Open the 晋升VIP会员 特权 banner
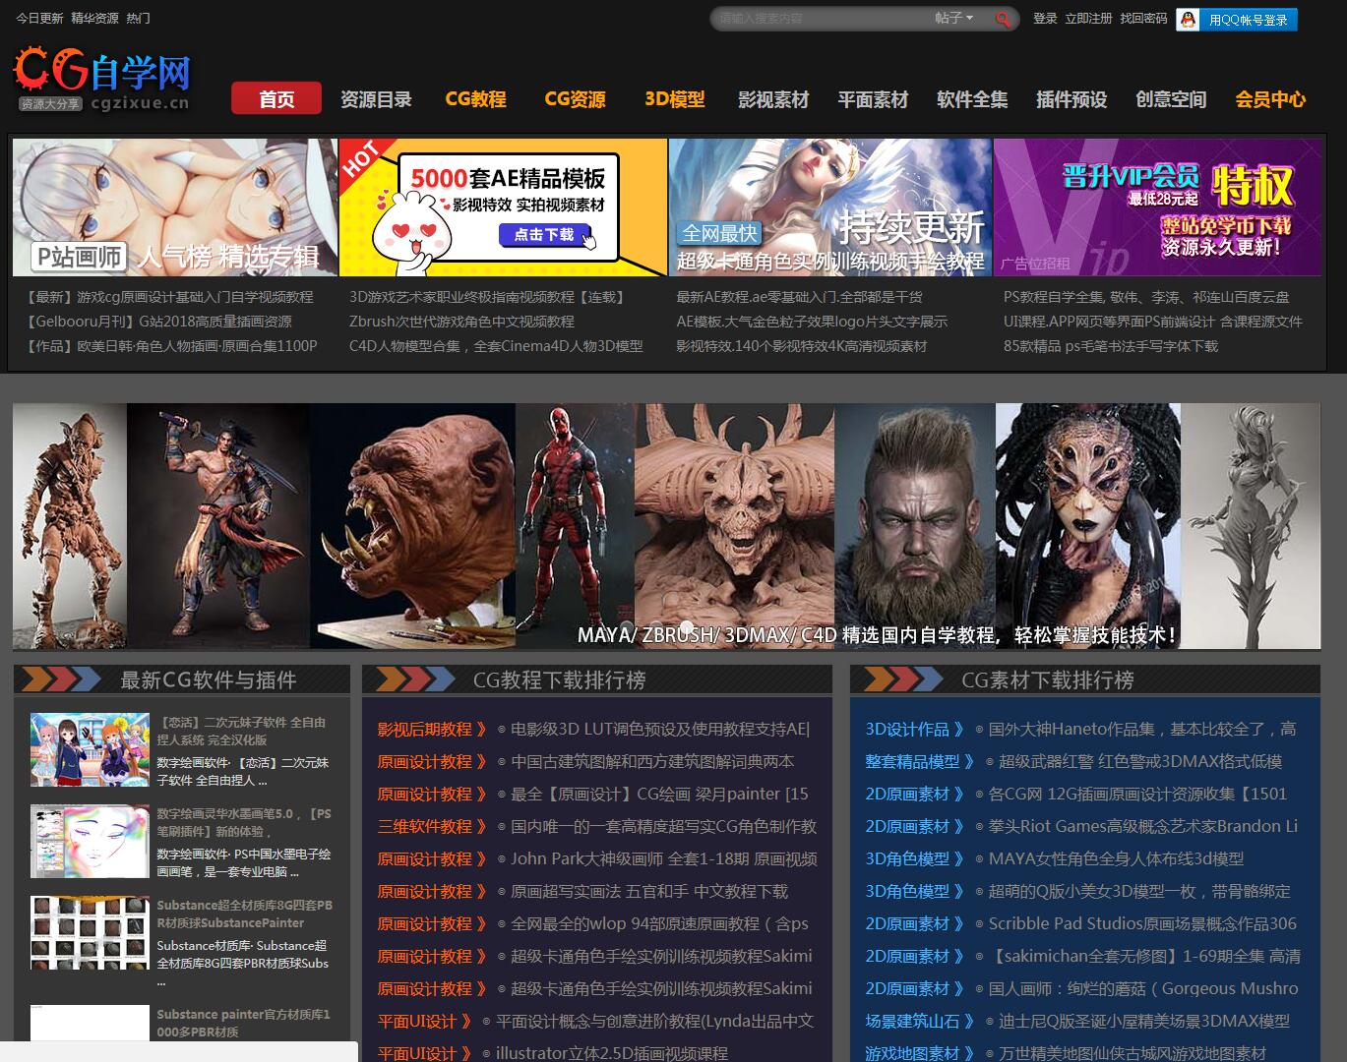This screenshot has height=1062, width=1347. pos(1157,207)
